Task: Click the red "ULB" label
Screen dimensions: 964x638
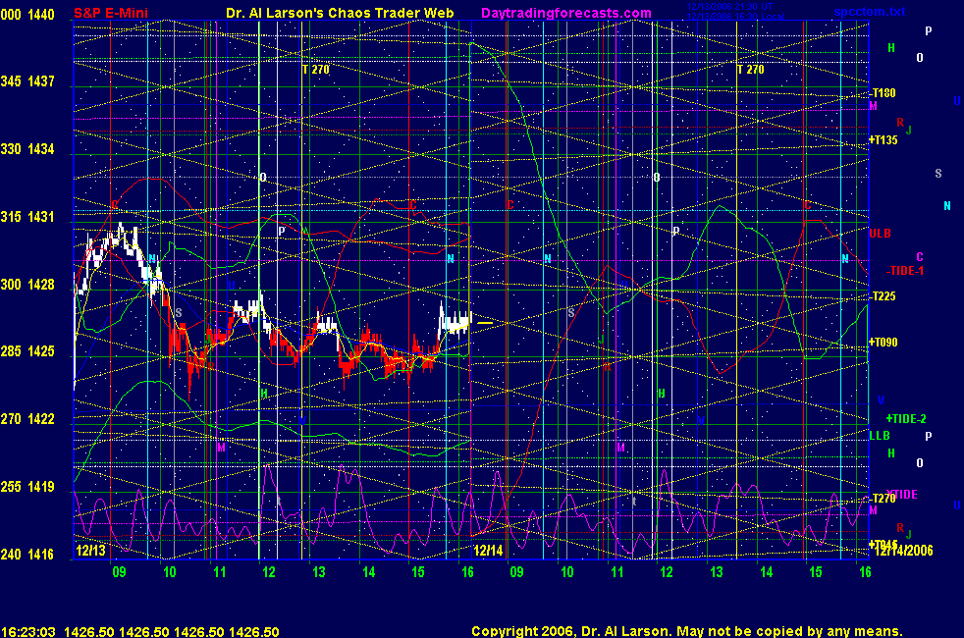Action: point(880,234)
